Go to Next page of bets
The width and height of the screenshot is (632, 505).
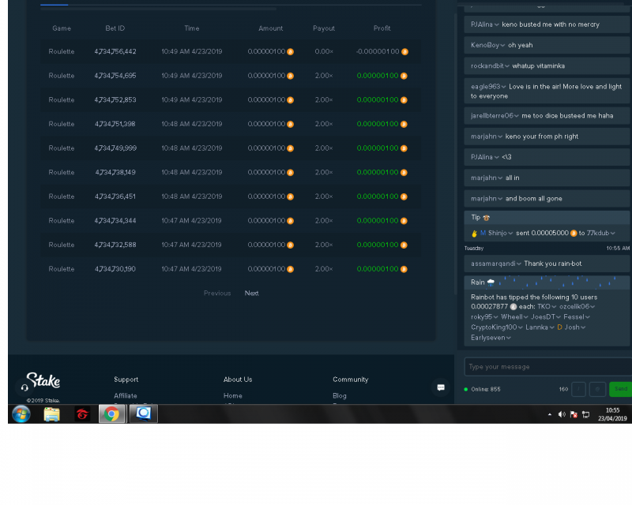[x=251, y=294]
